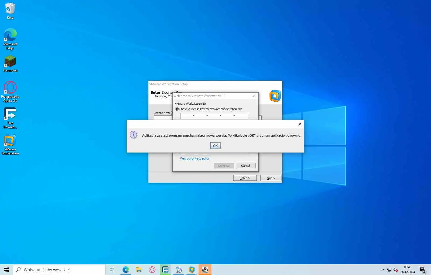
Task: Switch to the highlighted orange taskbar application
Action: point(205,270)
